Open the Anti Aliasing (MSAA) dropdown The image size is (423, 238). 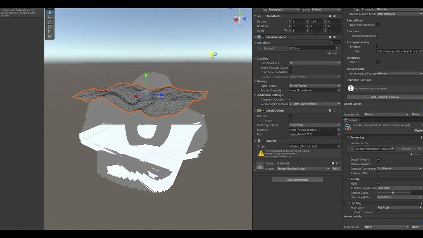[x=399, y=188]
